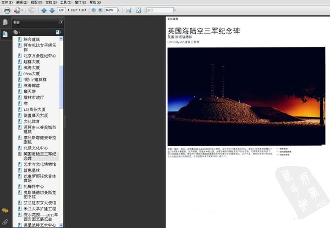
Task: Click the bookmark icon beside 蓝色星球
Action: pos(20,170)
